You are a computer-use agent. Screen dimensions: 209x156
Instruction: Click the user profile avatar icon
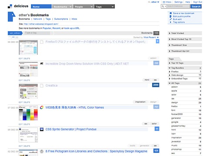(x=12, y=16)
